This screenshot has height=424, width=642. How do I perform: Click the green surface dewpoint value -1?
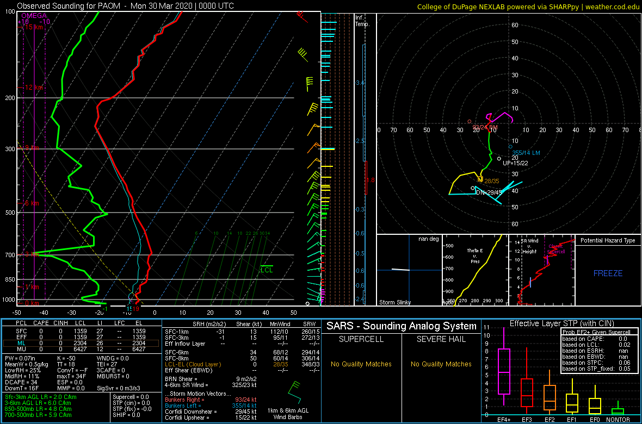[x=104, y=309]
